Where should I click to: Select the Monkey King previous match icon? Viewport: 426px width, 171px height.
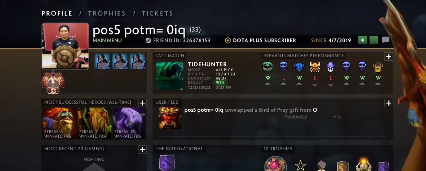pyautogui.click(x=315, y=67)
